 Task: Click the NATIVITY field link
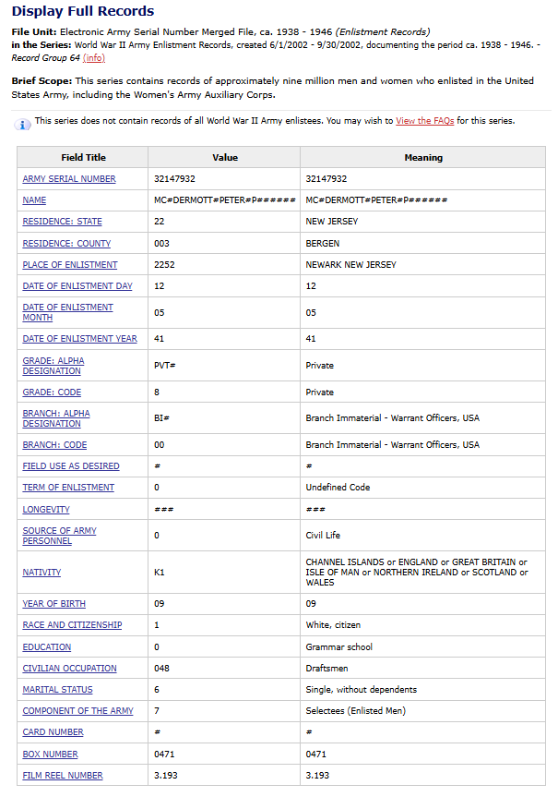pyautogui.click(x=42, y=573)
